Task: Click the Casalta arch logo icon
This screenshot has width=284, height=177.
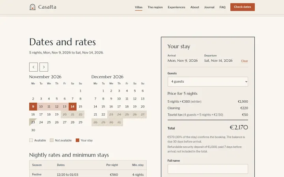Action: coord(32,7)
